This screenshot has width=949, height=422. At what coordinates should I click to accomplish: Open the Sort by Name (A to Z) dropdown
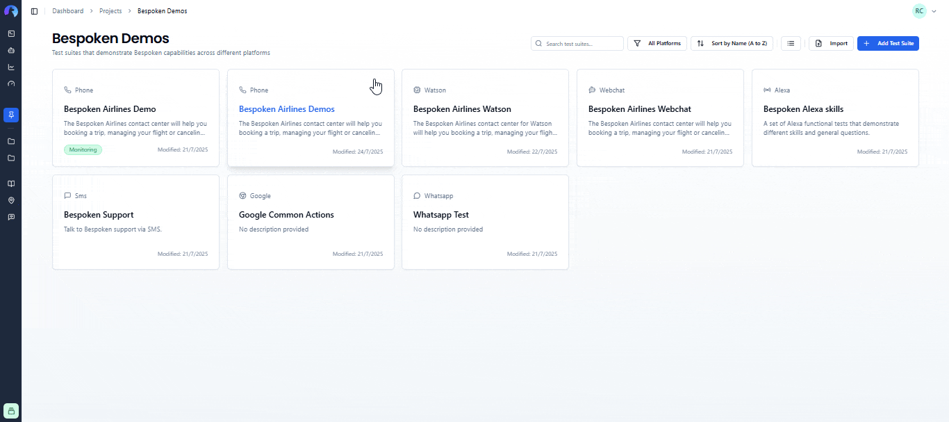coord(733,43)
